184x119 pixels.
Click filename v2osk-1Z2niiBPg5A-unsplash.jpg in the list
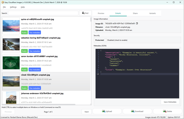36,75
